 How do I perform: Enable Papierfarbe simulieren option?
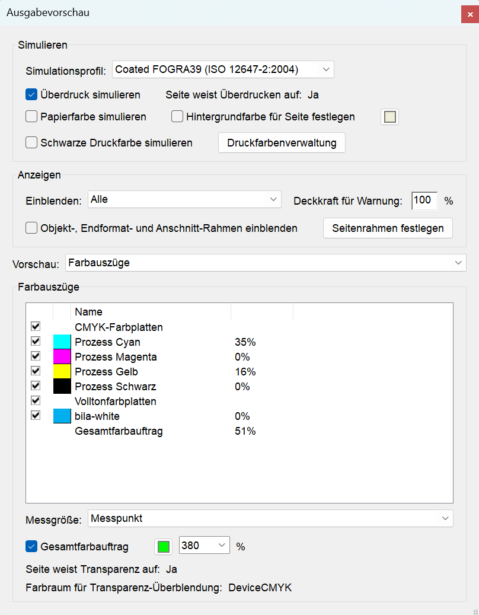pos(32,117)
